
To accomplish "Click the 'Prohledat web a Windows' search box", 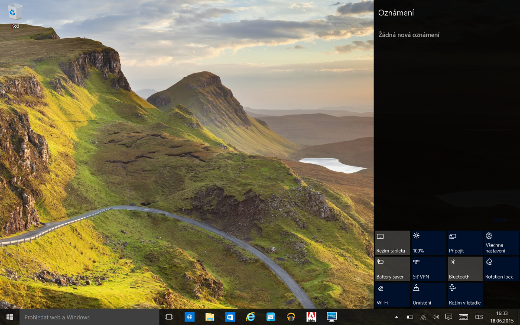I will coord(89,317).
